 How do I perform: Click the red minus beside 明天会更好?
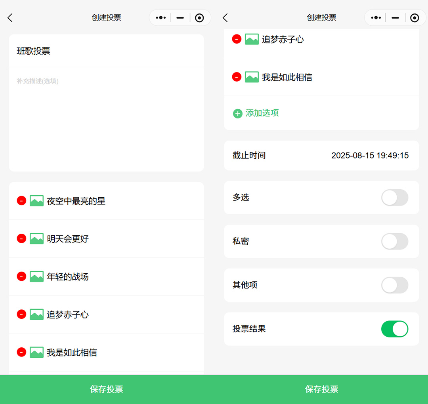click(x=21, y=238)
